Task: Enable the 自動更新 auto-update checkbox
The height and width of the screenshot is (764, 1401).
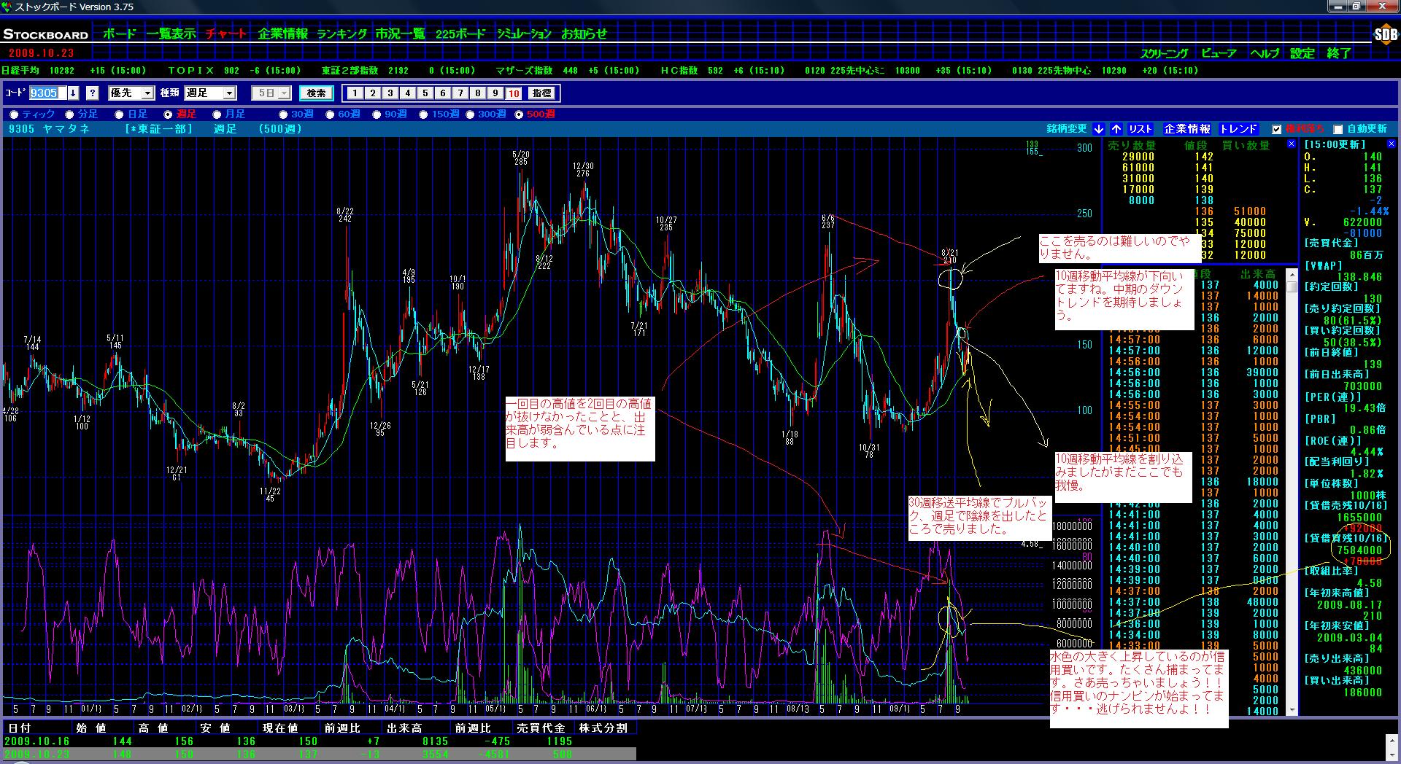Action: (x=1338, y=130)
